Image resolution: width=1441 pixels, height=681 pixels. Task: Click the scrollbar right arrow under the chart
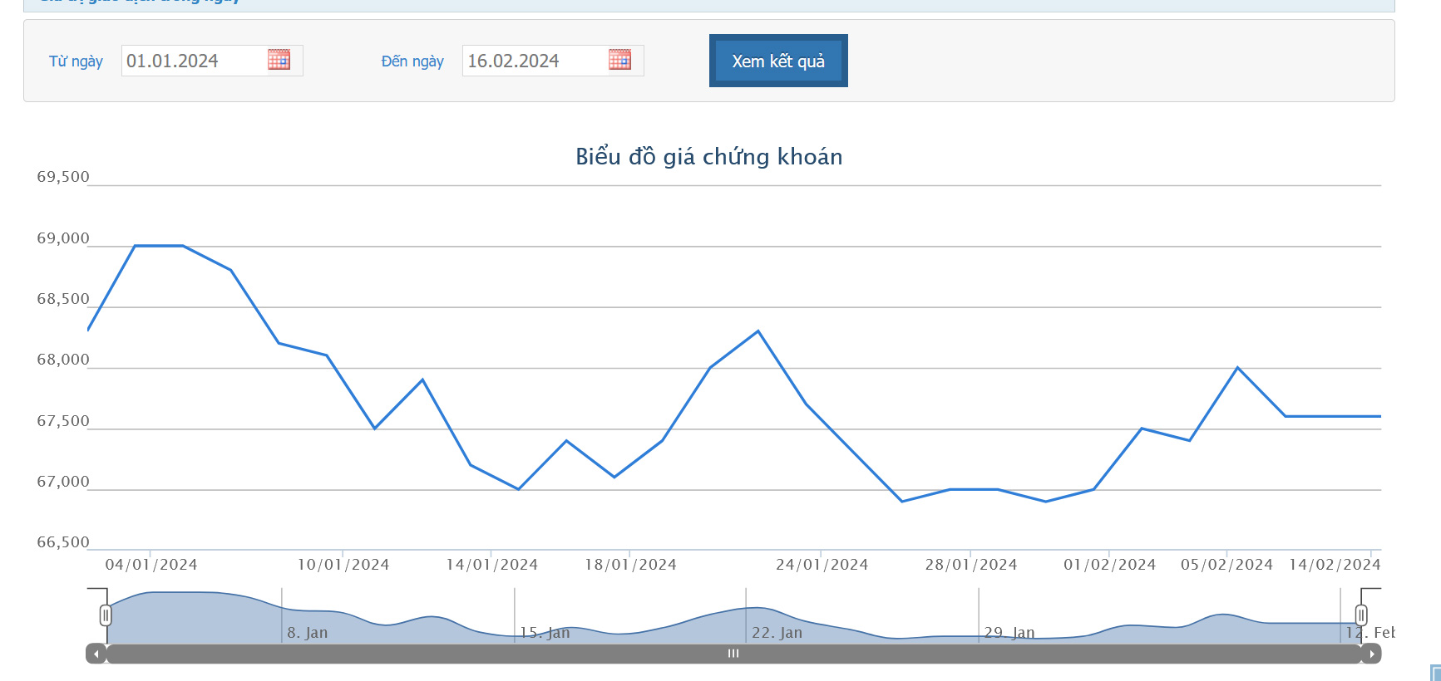pos(1371,654)
